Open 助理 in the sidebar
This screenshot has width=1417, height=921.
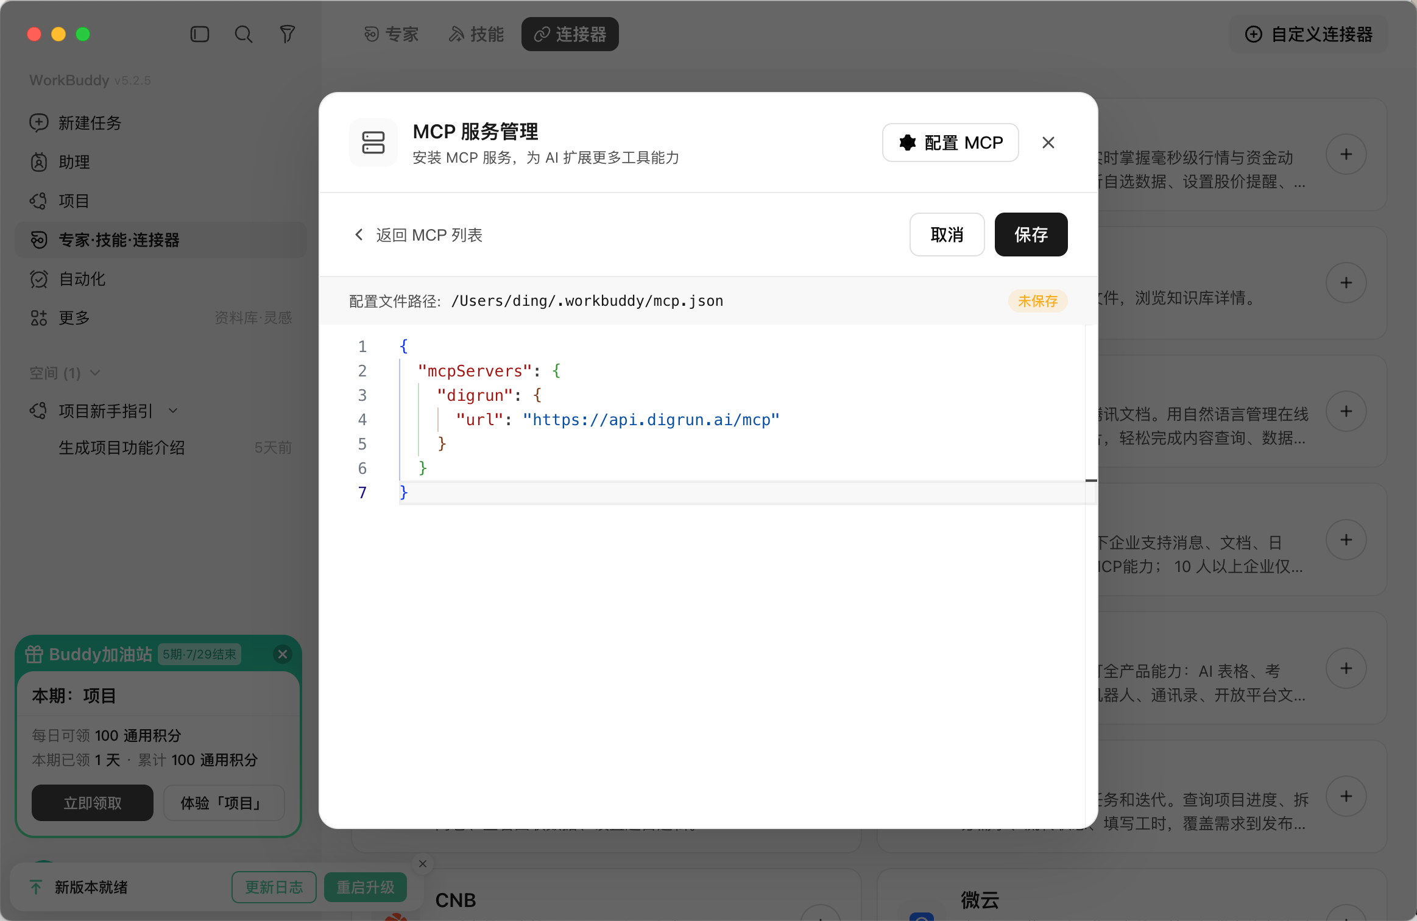(161, 162)
